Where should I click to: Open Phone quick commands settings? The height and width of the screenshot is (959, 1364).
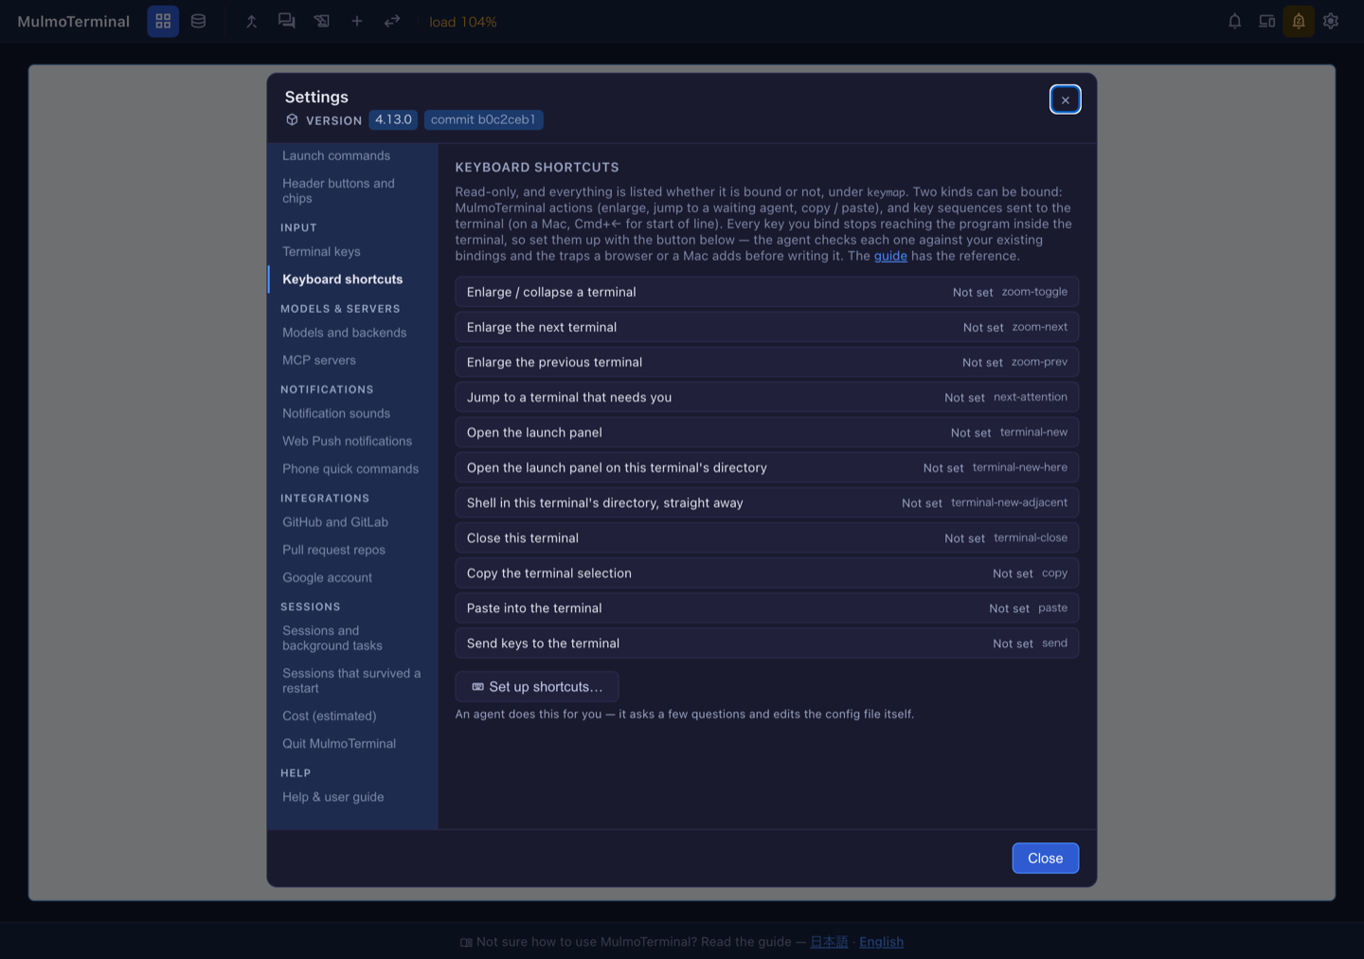[352, 469]
